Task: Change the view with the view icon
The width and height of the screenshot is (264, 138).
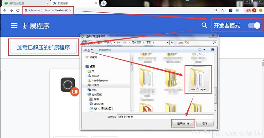Action: click(200, 50)
